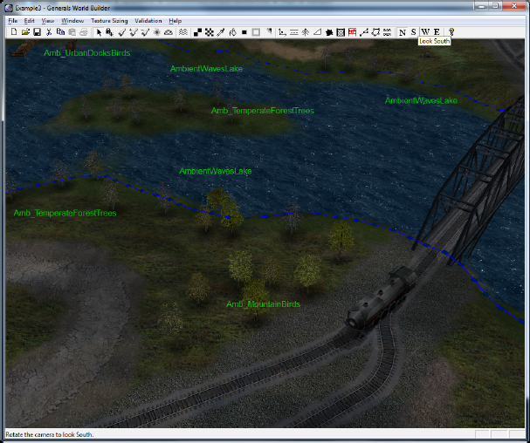Click the greyed Paste toolbar icon
The width and height of the screenshot is (530, 443).
[72, 32]
